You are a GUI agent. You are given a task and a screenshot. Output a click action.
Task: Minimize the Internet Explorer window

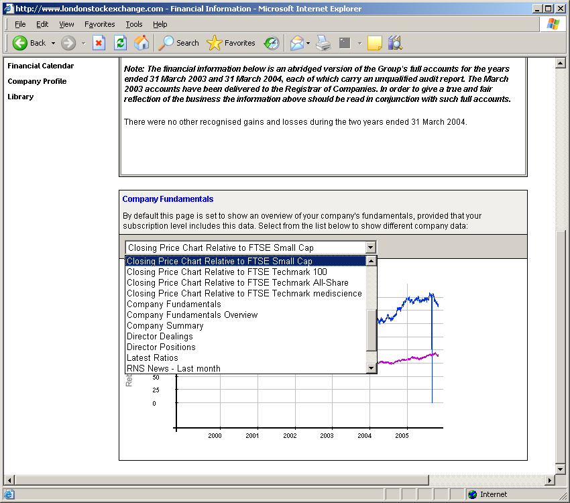point(536,8)
